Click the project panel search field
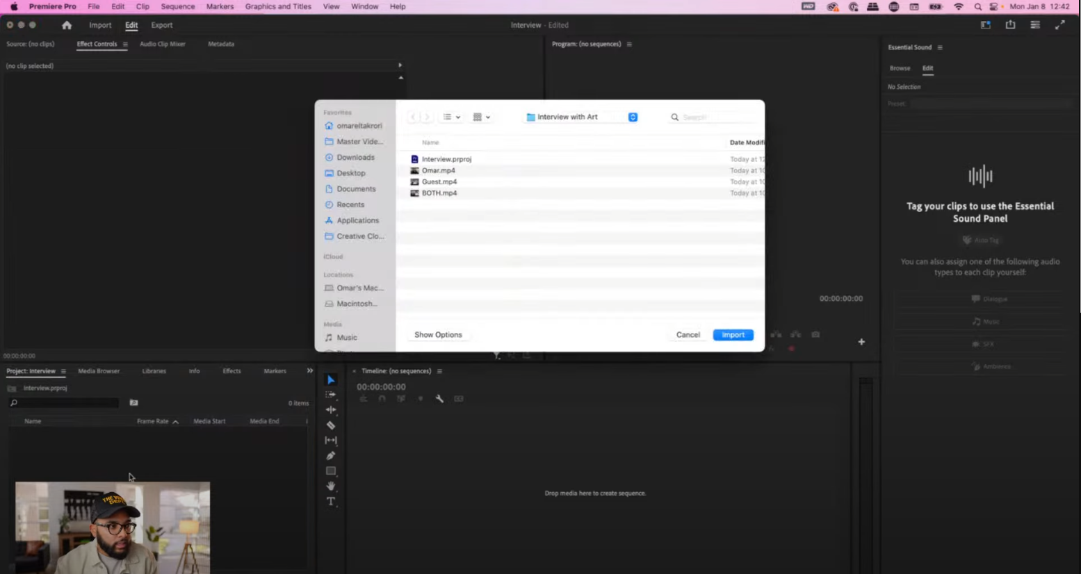 click(x=64, y=403)
